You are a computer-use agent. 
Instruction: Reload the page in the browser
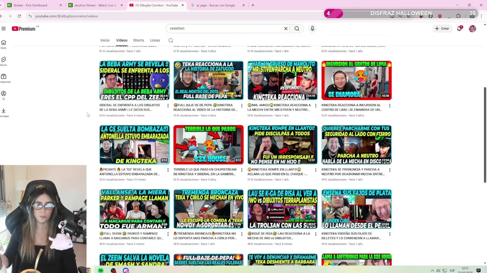click(x=19, y=16)
